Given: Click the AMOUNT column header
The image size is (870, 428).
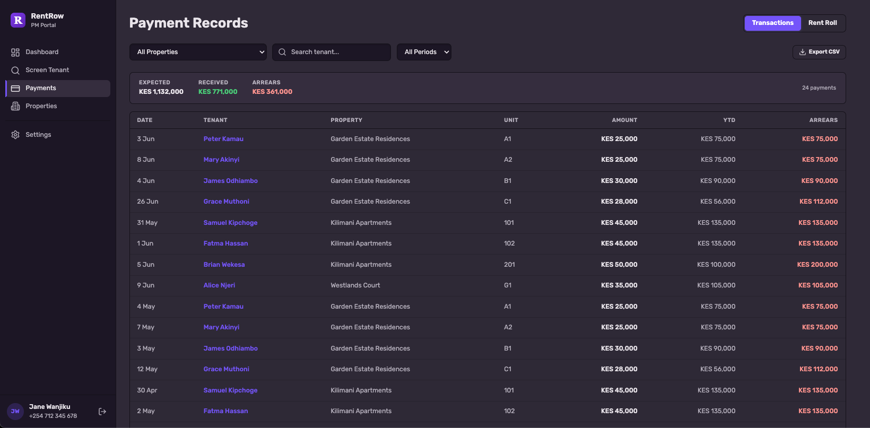Looking at the screenshot, I should point(624,120).
